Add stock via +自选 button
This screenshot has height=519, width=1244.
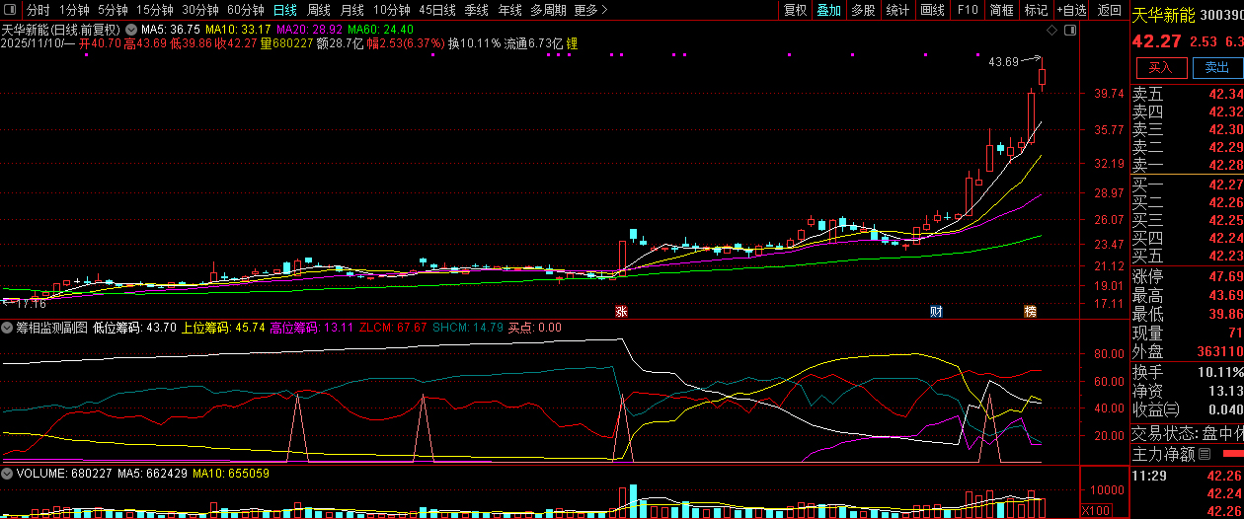click(x=1072, y=10)
